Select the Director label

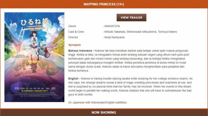pos(73,37)
